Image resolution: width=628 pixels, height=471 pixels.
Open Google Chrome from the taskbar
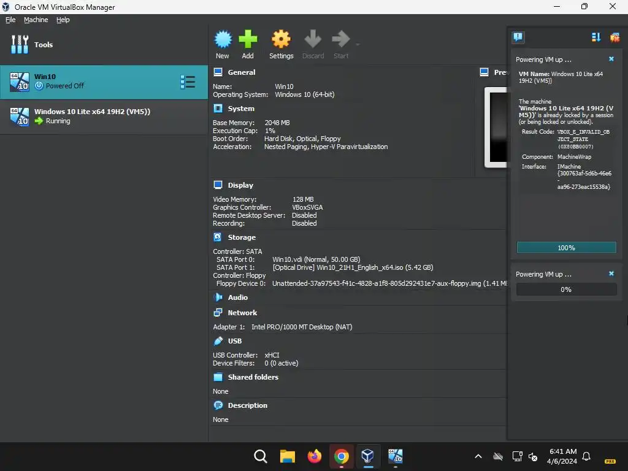click(341, 456)
